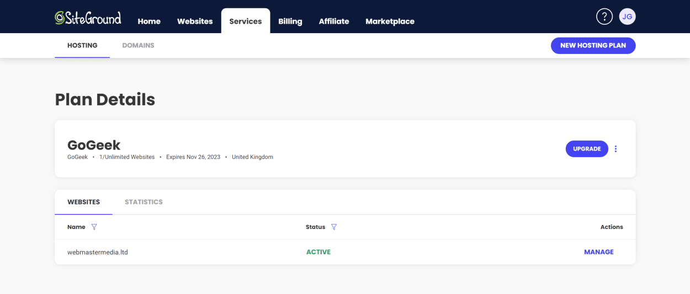
Task: Go to the Home menu
Action: pos(149,22)
